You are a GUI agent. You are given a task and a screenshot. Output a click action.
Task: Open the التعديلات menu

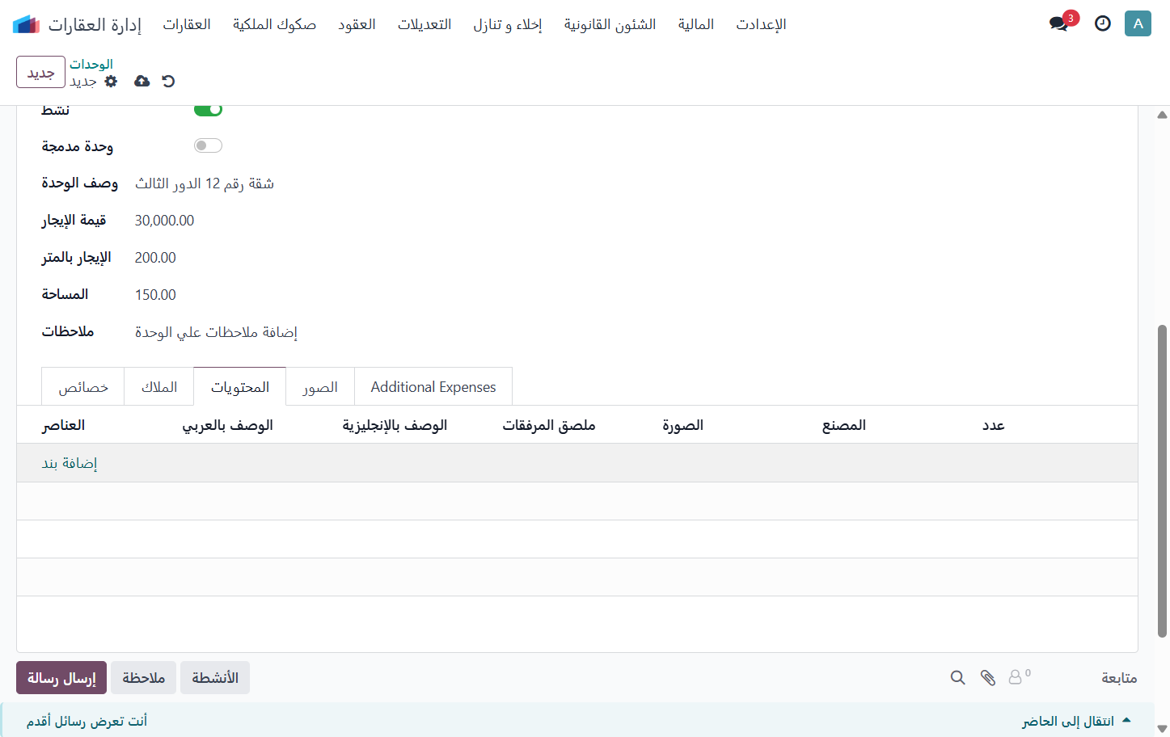point(424,24)
